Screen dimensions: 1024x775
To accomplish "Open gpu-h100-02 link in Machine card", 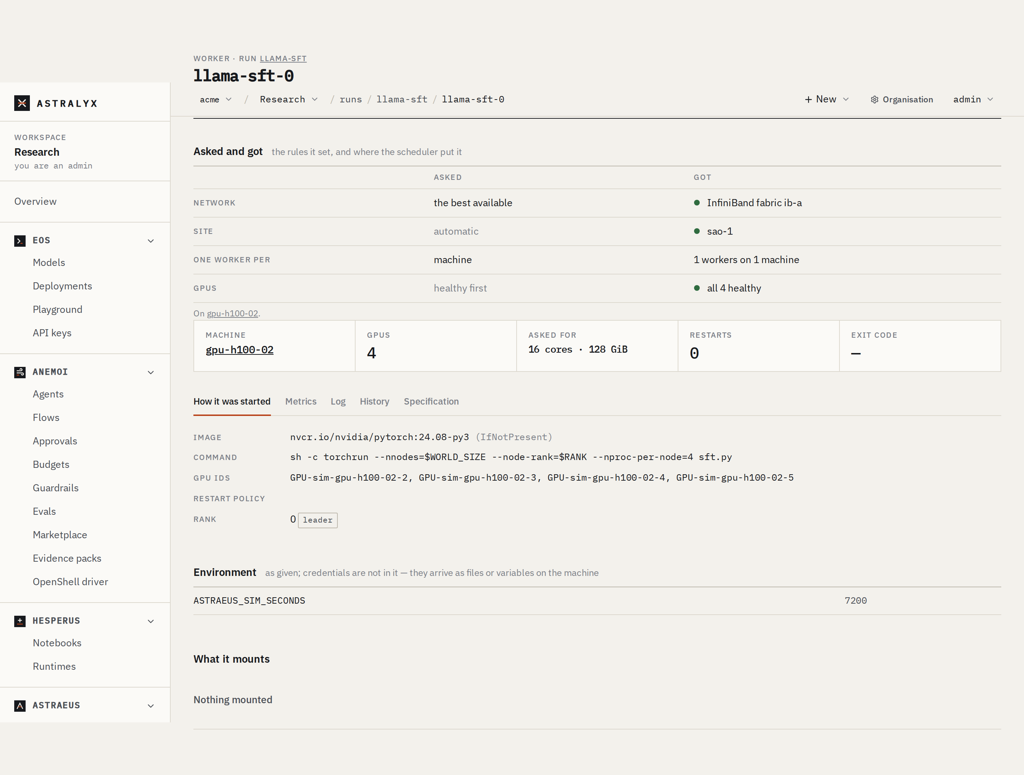I will [239, 349].
